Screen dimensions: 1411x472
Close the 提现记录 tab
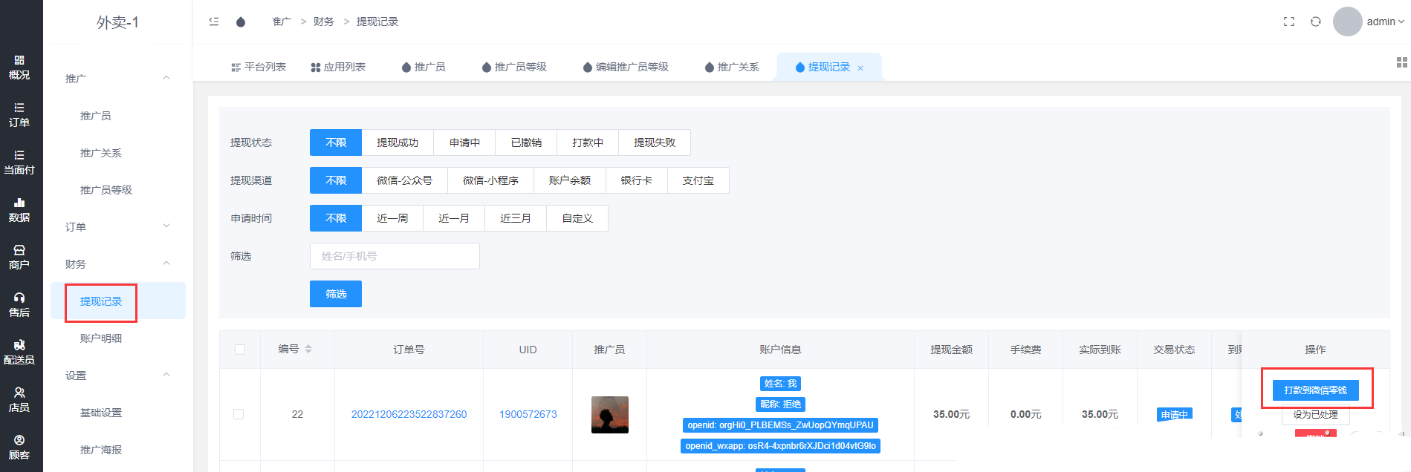click(860, 68)
